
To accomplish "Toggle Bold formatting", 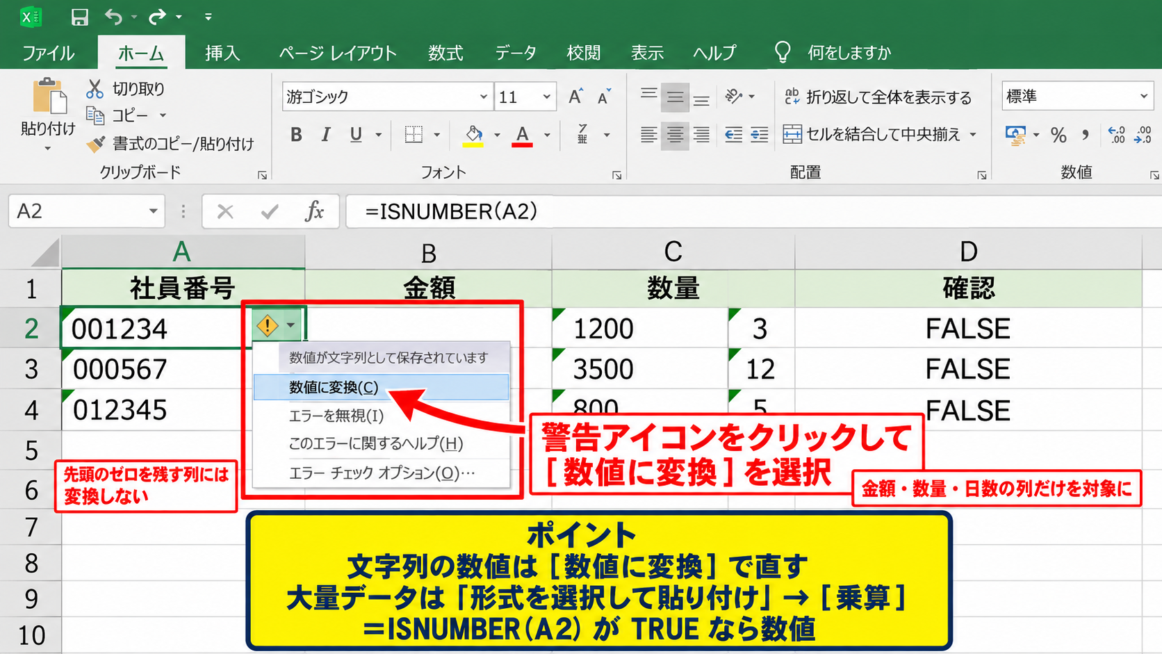I will click(x=296, y=135).
